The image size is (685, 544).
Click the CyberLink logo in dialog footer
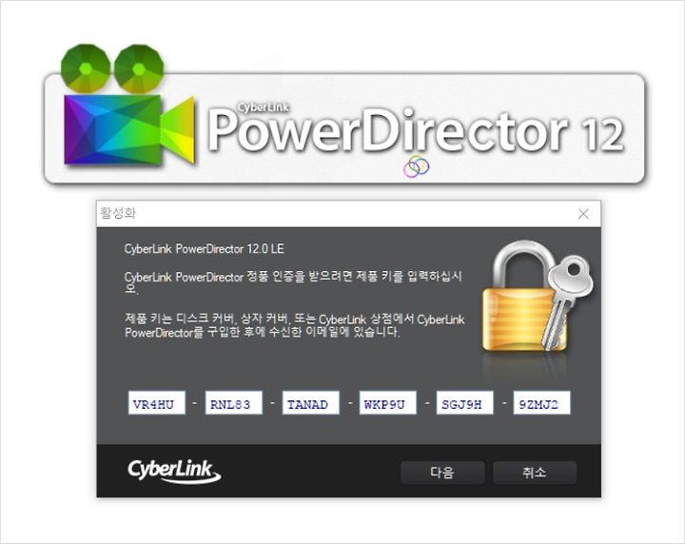[x=174, y=471]
